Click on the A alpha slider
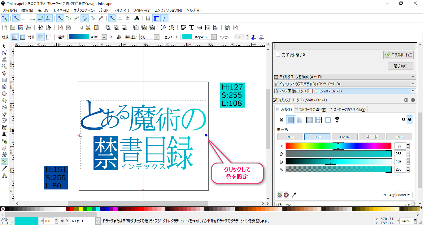This screenshot has width=423, height=225. [x=339, y=169]
